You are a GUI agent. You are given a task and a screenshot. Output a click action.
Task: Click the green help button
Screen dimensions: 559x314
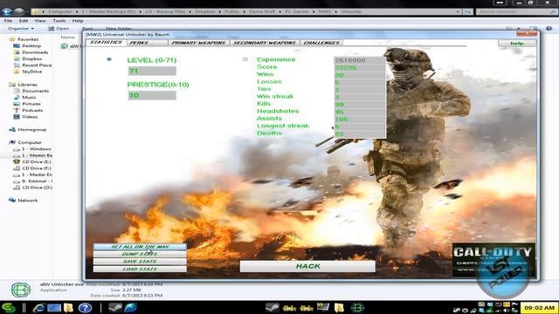coord(516,43)
